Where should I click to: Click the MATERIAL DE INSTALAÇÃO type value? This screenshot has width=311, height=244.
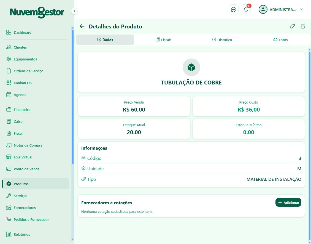pos(274,179)
